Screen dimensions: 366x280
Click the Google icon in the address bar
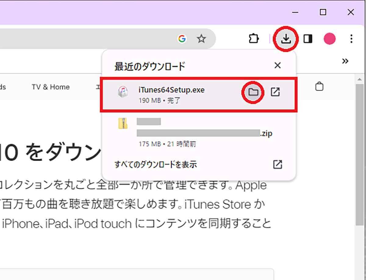pyautogui.click(x=182, y=39)
